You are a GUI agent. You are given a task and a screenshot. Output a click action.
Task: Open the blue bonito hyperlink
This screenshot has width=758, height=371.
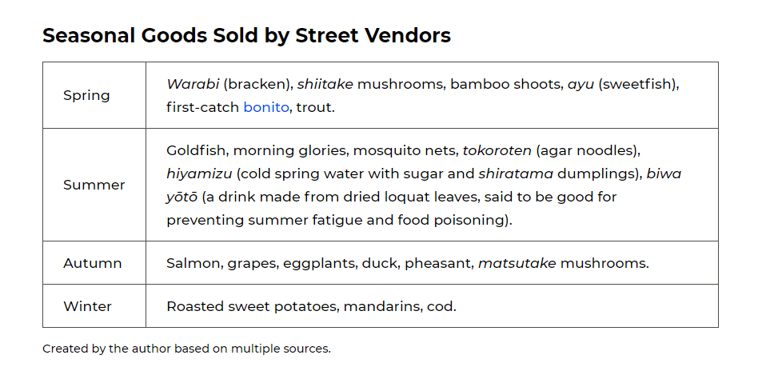266,107
